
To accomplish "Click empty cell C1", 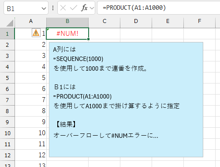I will [x=104, y=34].
